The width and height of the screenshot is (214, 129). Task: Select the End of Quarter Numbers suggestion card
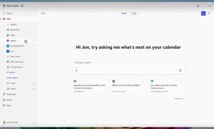coord(90,86)
